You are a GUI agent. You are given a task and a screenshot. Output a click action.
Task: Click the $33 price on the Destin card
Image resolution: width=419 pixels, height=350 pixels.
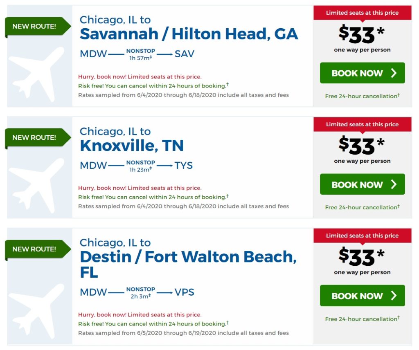[x=356, y=257]
